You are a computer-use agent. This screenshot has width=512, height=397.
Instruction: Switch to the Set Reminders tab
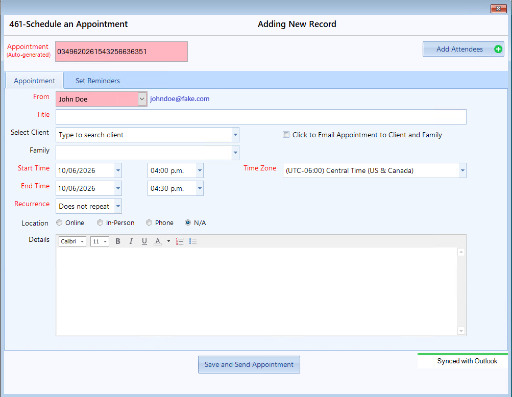click(97, 80)
